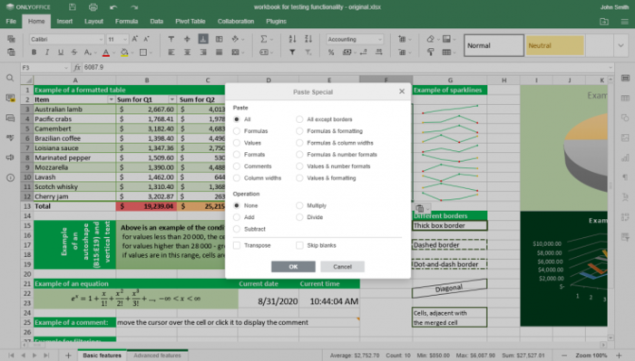Open the Search icon in left sidebar
Image resolution: width=635 pixels, height=361 pixels.
(x=10, y=78)
